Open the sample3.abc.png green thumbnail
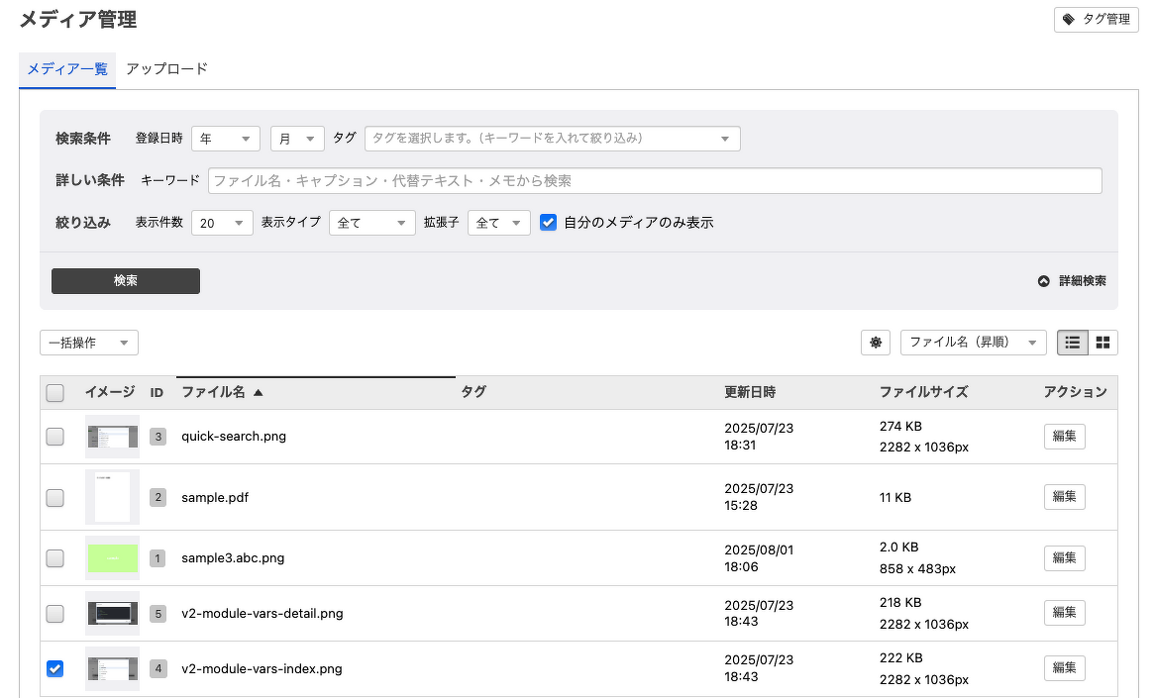 tap(112, 558)
